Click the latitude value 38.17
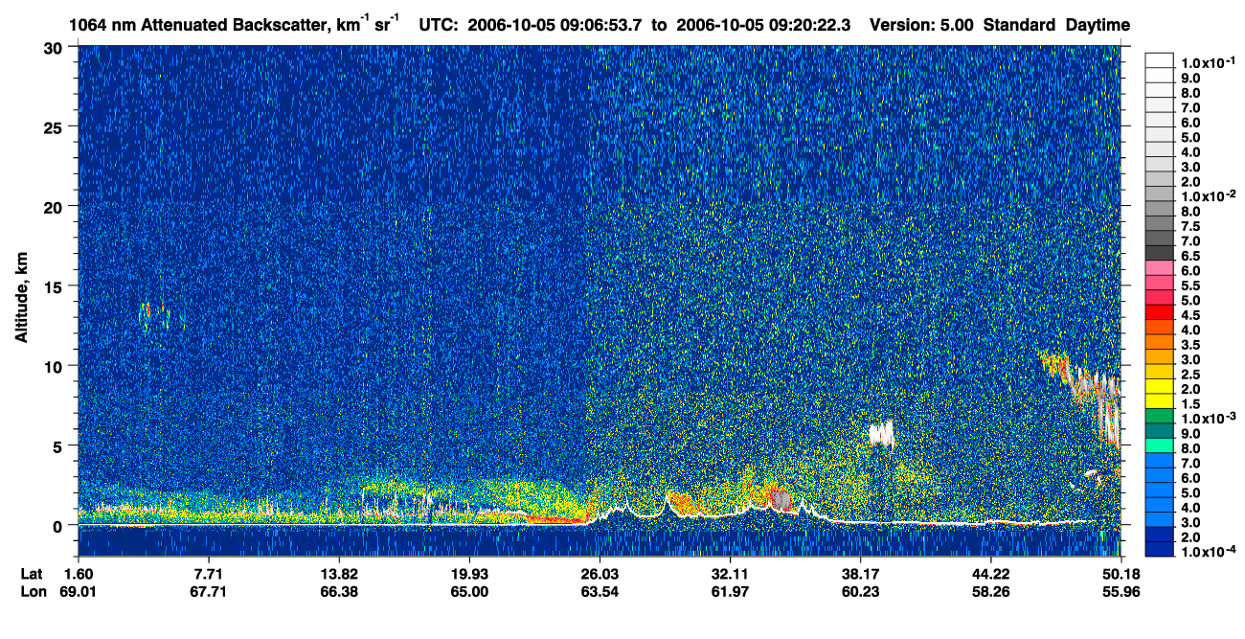Screen dimensions: 1245x639 (860, 574)
